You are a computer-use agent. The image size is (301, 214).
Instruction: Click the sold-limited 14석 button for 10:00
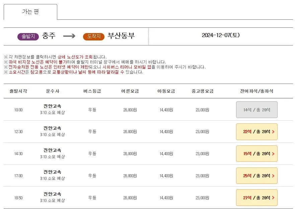pos(256,109)
